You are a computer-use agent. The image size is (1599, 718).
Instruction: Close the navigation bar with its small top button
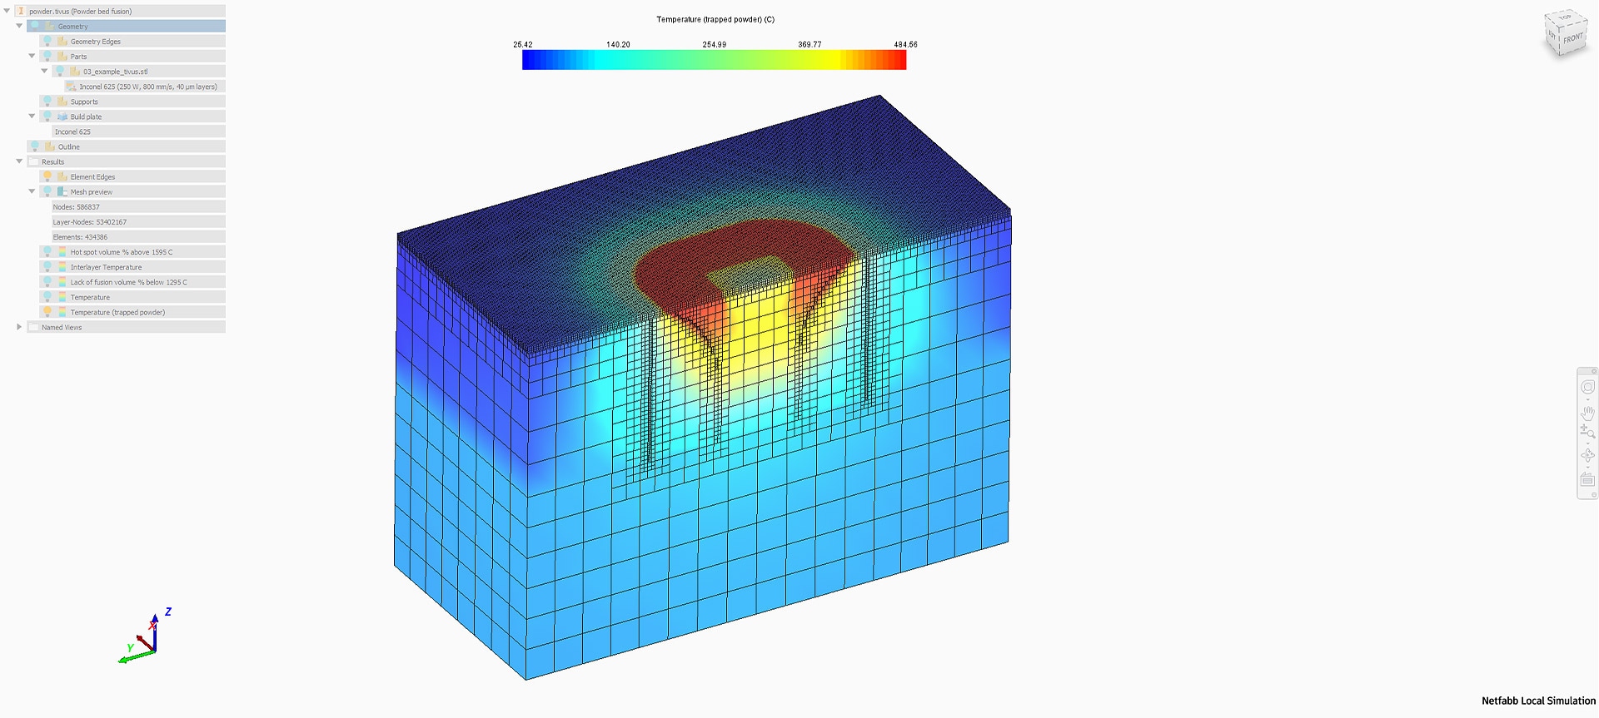[x=1594, y=371]
